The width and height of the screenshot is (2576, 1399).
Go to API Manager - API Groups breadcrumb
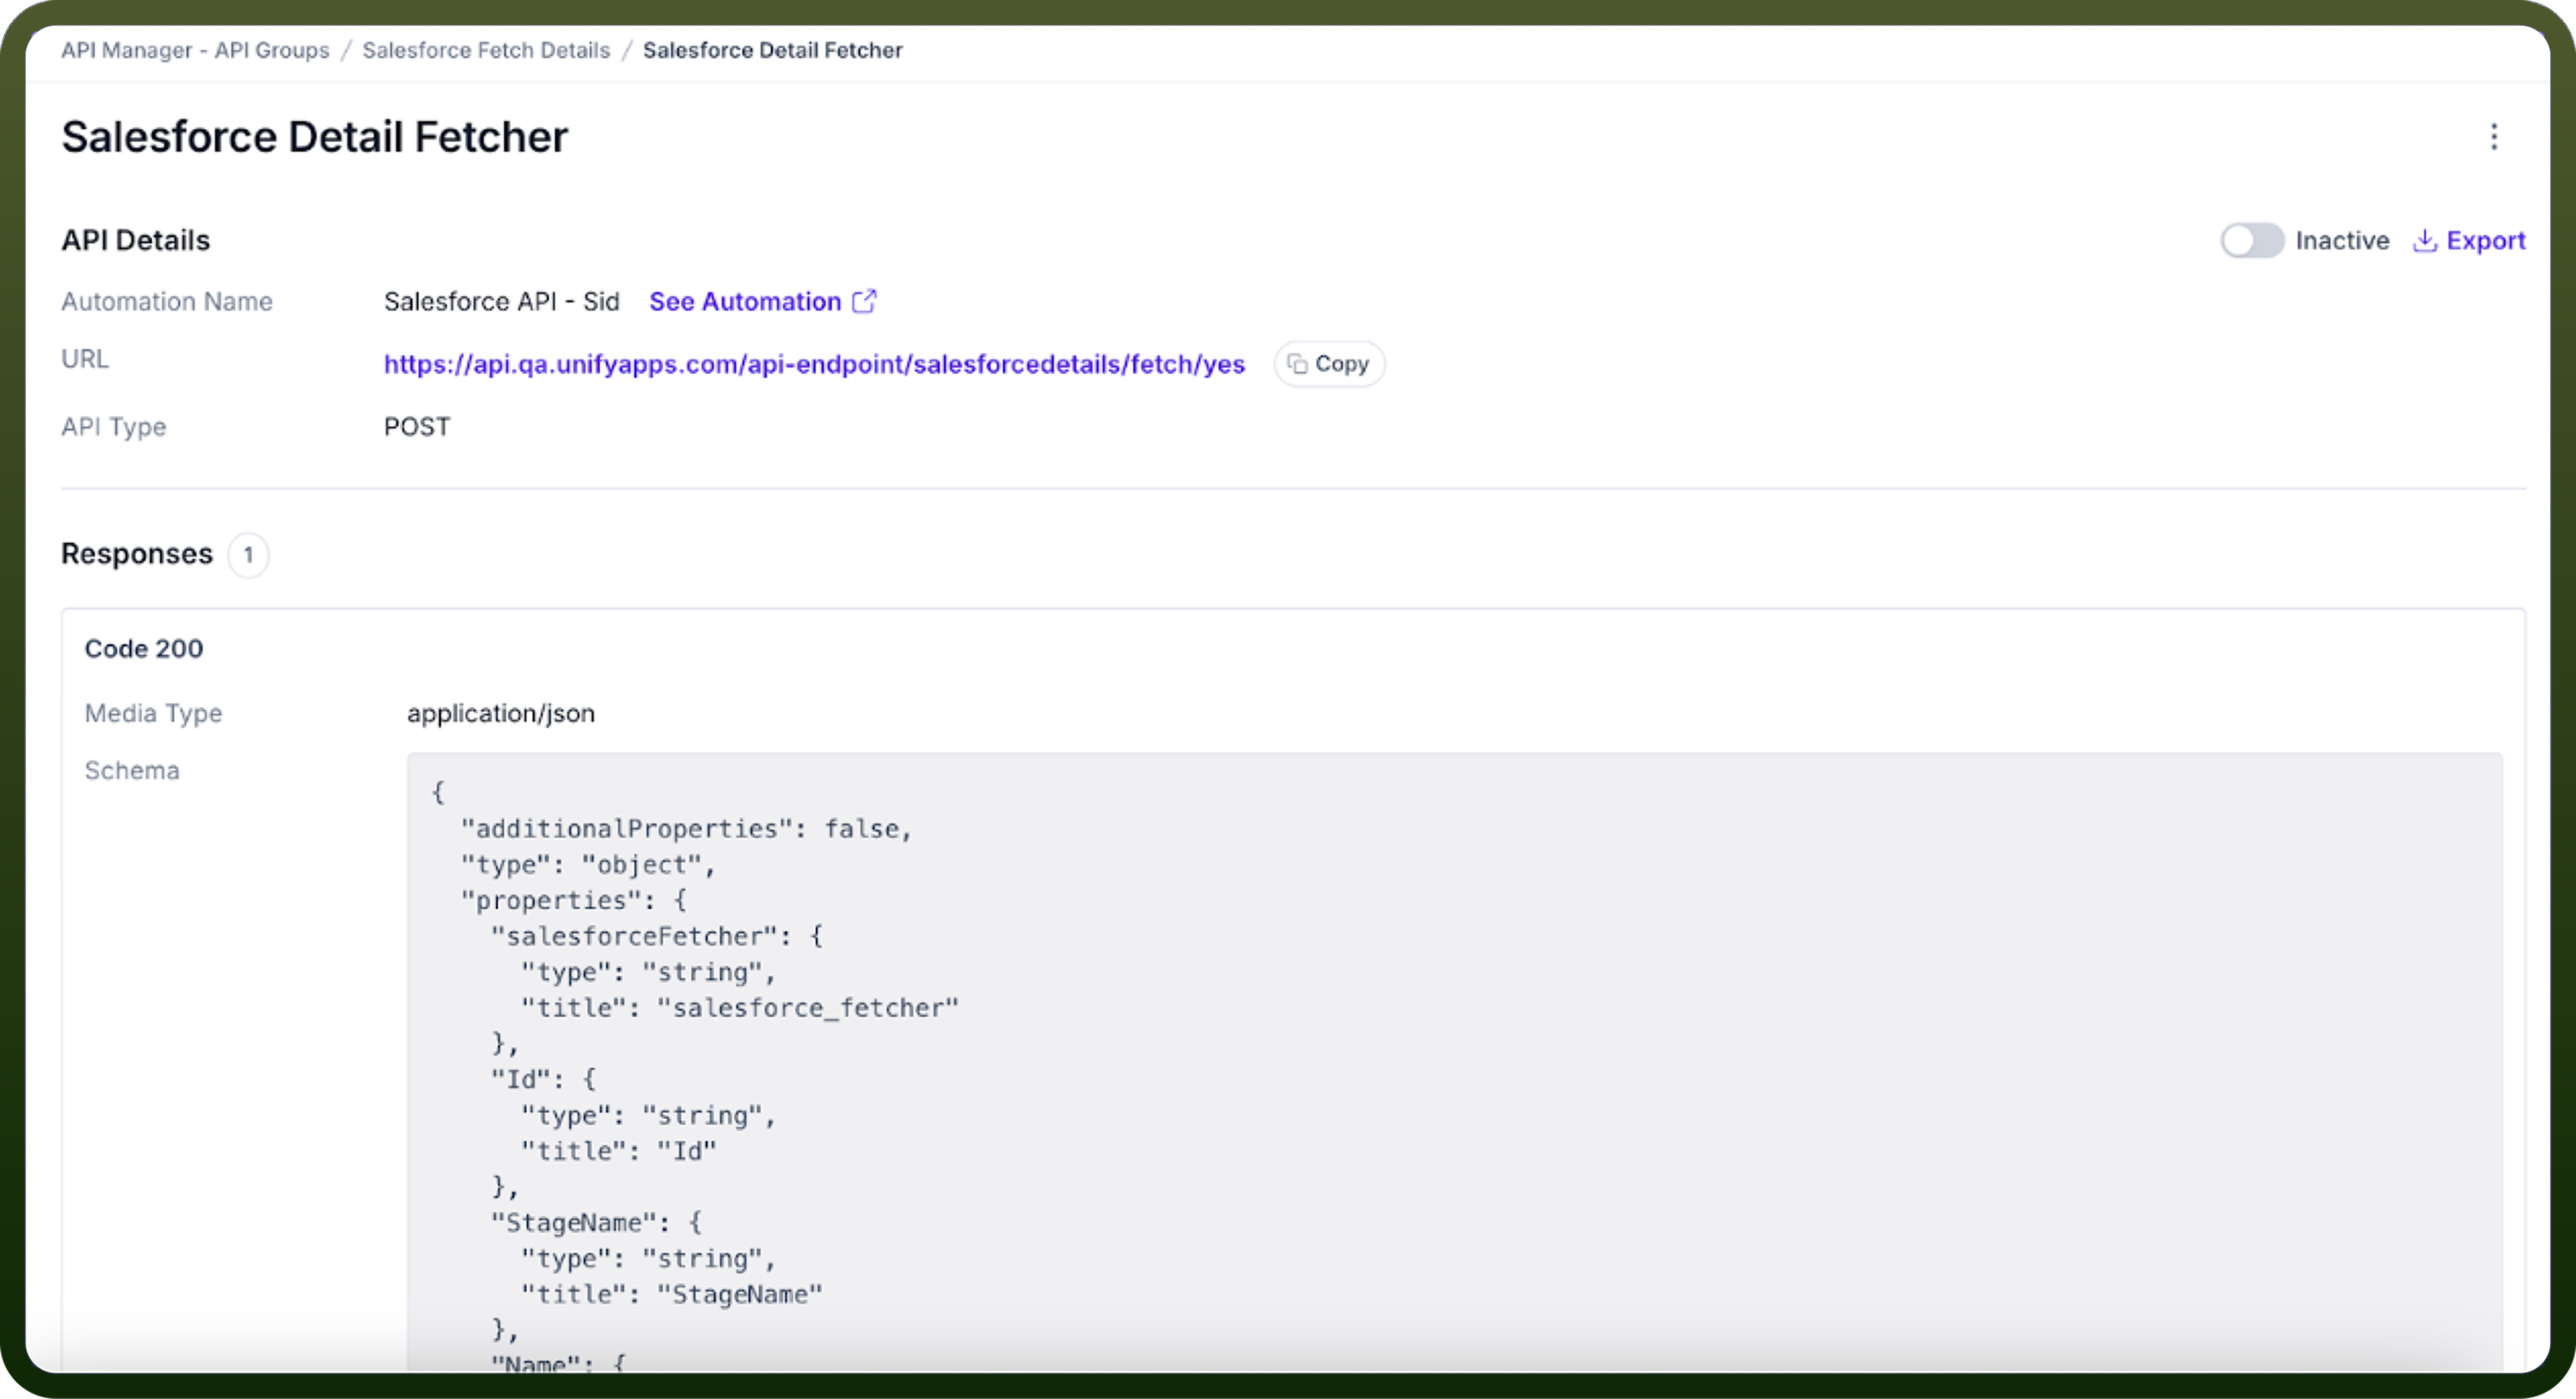coord(195,50)
